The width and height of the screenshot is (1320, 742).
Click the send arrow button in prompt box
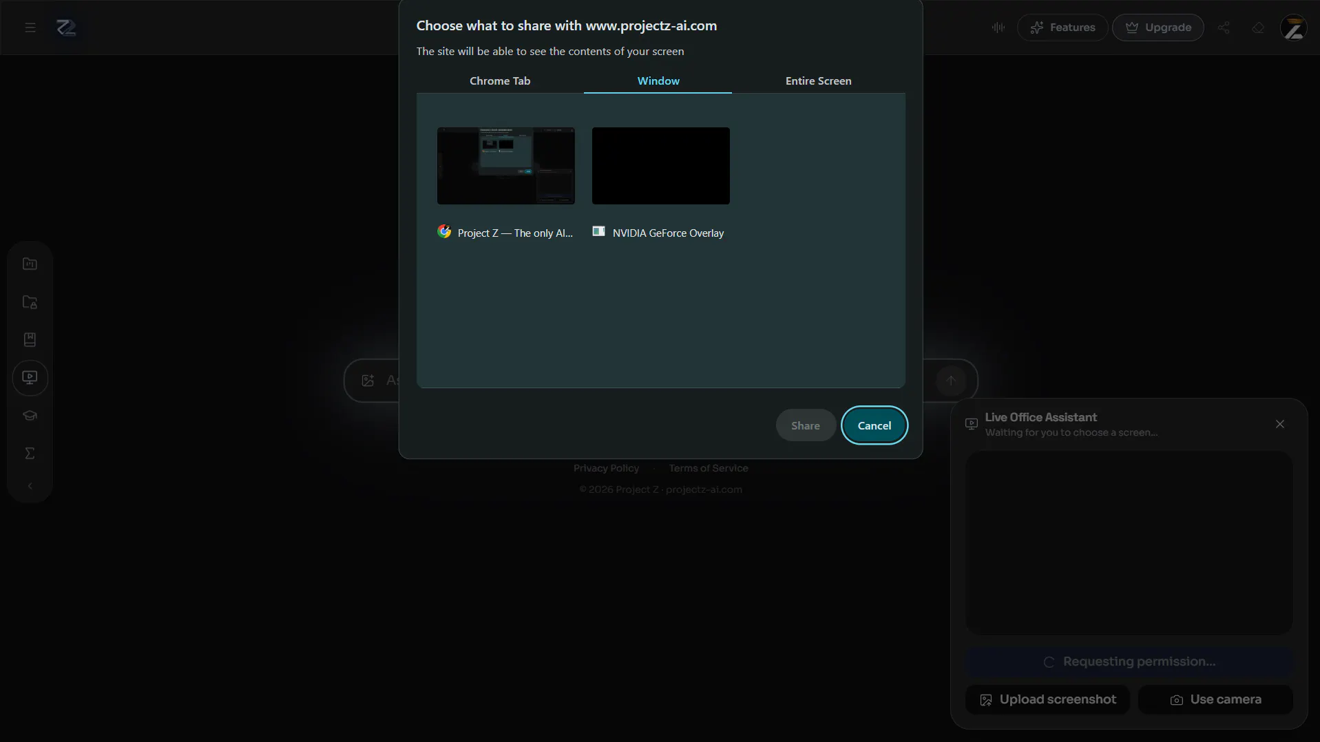point(951,380)
